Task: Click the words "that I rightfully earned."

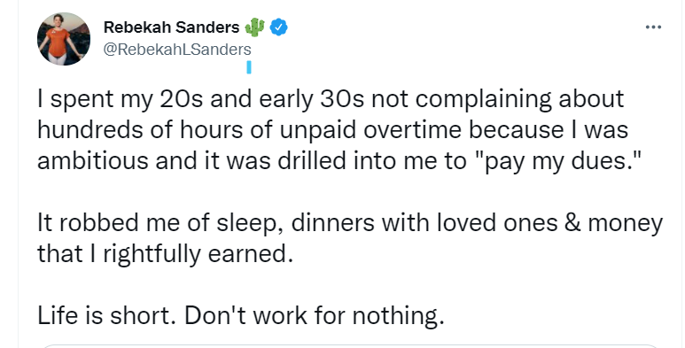Action: click(165, 253)
